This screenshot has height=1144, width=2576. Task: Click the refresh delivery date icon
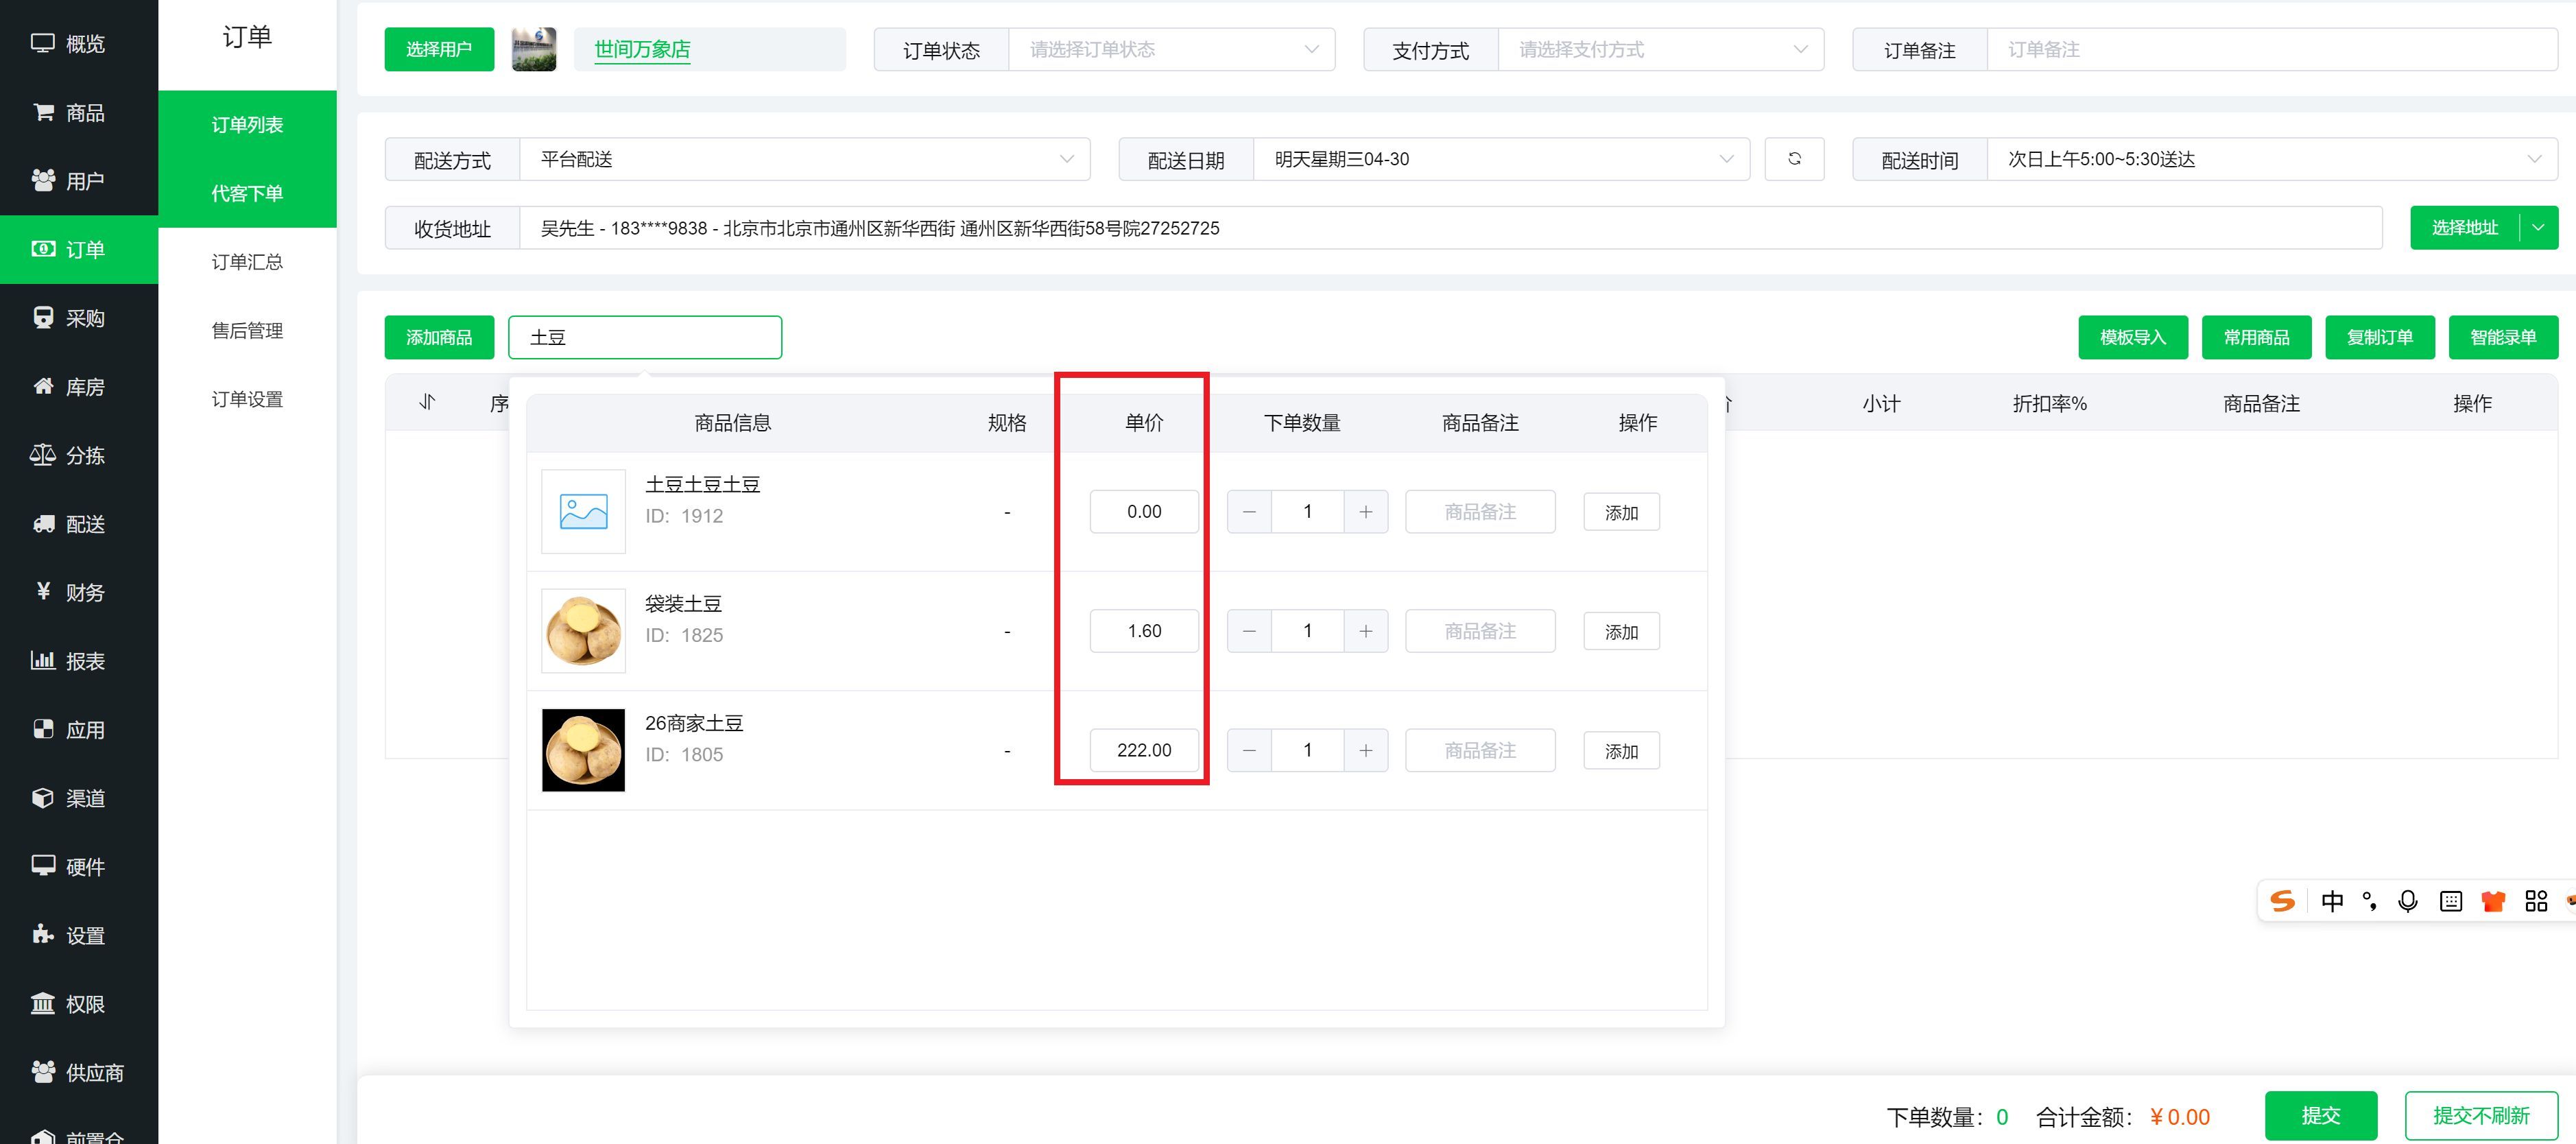pyautogui.click(x=1794, y=159)
